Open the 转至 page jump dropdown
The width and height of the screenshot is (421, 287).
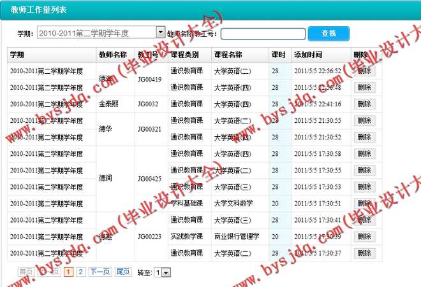162,272
